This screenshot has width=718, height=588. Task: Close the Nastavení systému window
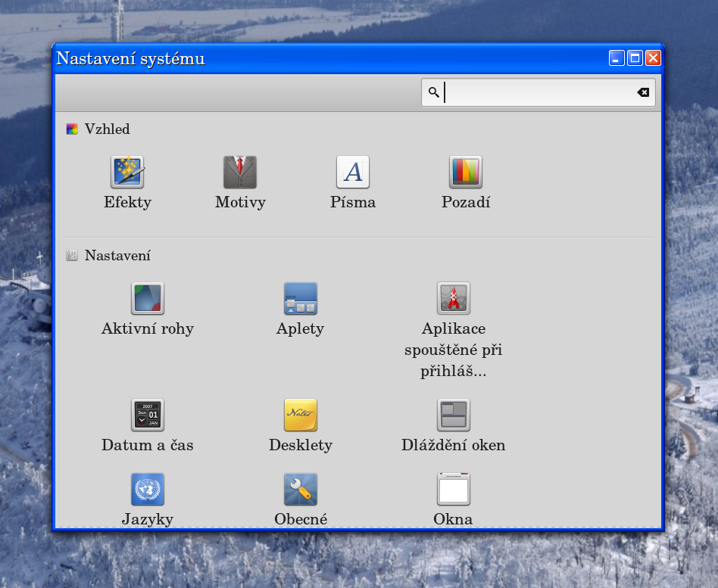pyautogui.click(x=653, y=58)
